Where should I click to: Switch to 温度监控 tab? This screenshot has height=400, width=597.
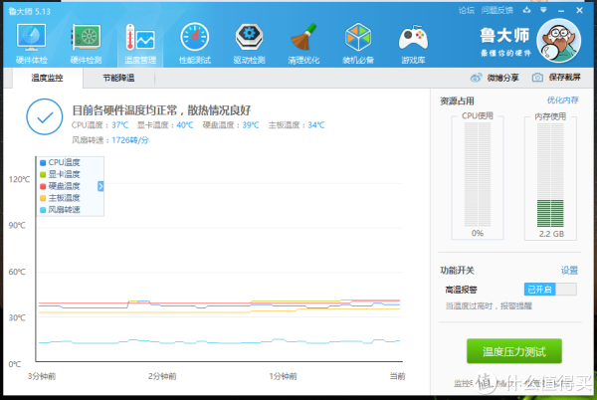[47, 78]
